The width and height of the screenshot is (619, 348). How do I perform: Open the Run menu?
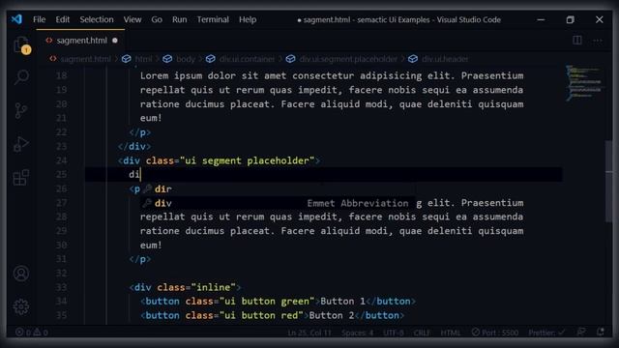[x=180, y=19]
